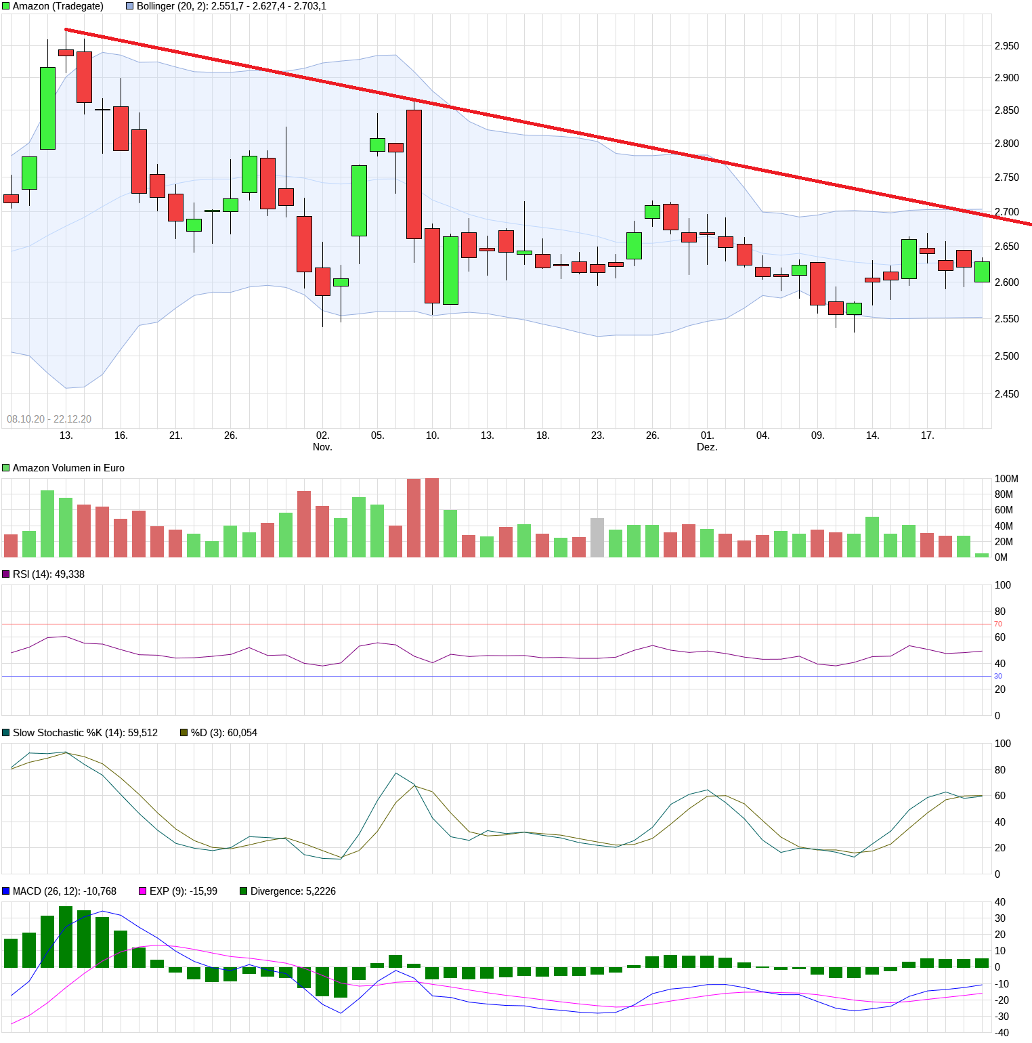The image size is (1032, 1043).
Task: Click the 2.450 price axis label
Action: [x=1006, y=394]
